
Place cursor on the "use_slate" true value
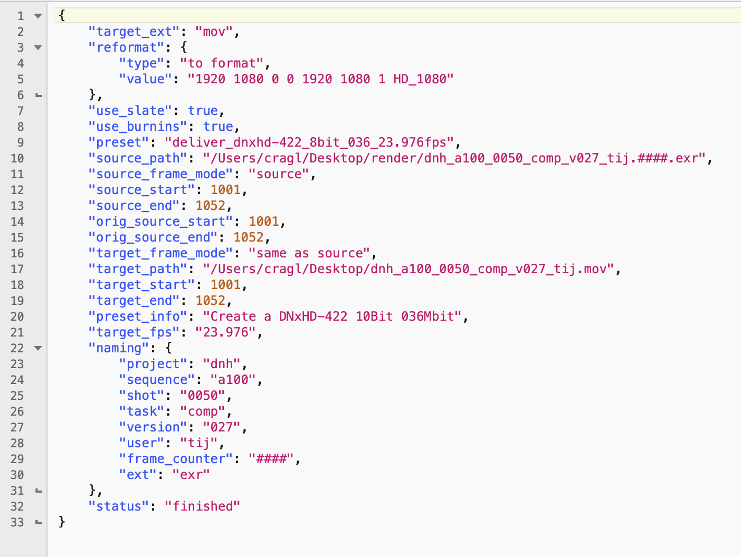tap(203, 111)
